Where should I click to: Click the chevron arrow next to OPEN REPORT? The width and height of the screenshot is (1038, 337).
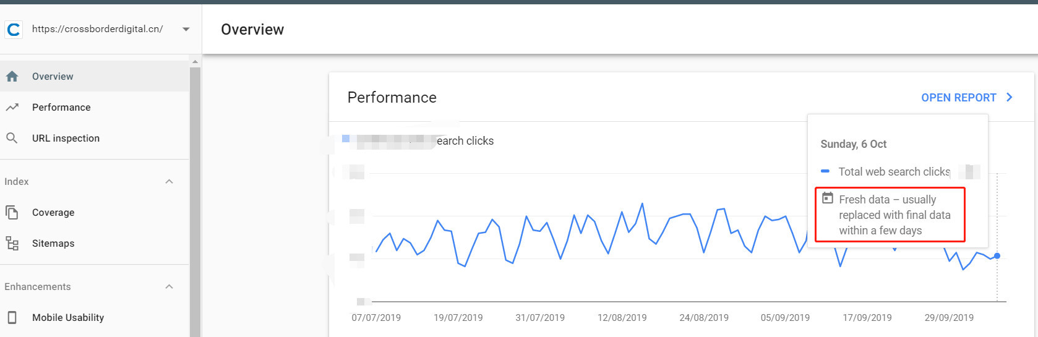(1010, 97)
